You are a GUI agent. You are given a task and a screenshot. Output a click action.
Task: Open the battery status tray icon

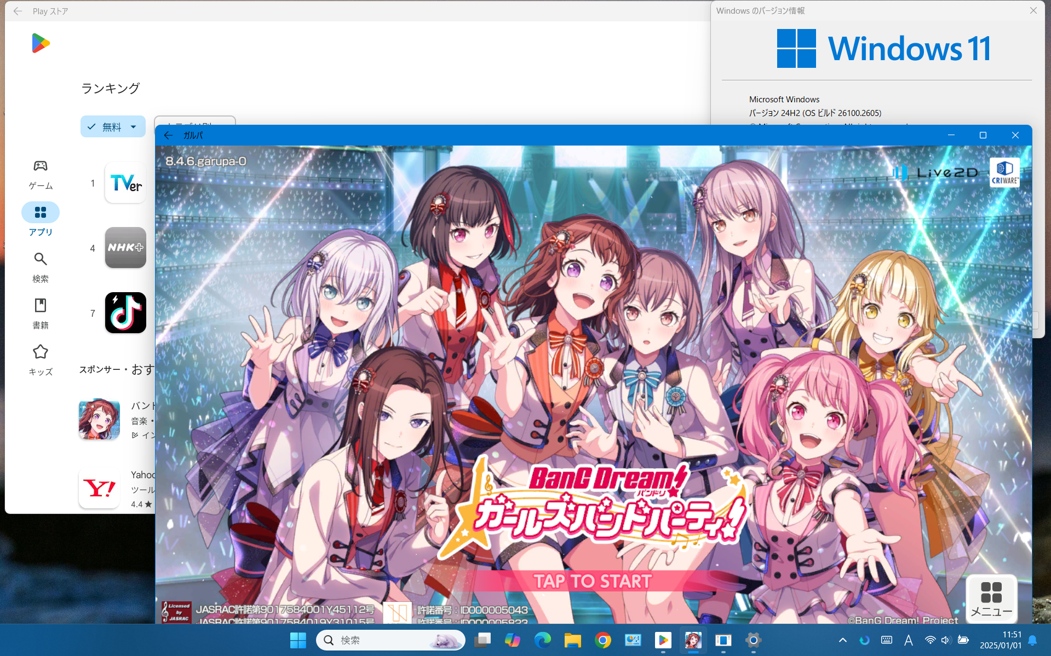[x=963, y=640]
